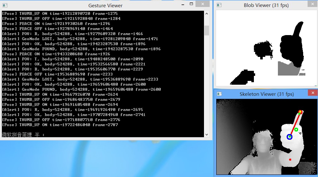Click the THUMB_UP OFF line frame=2776
The height and width of the screenshot is (177, 318).
click(x=61, y=120)
